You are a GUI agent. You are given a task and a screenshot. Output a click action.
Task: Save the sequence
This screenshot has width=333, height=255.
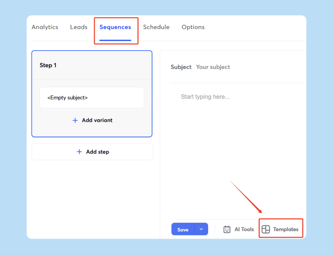tap(183, 229)
